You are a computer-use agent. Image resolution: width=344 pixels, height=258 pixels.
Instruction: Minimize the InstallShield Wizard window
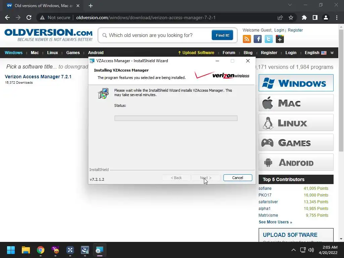tap(217, 61)
